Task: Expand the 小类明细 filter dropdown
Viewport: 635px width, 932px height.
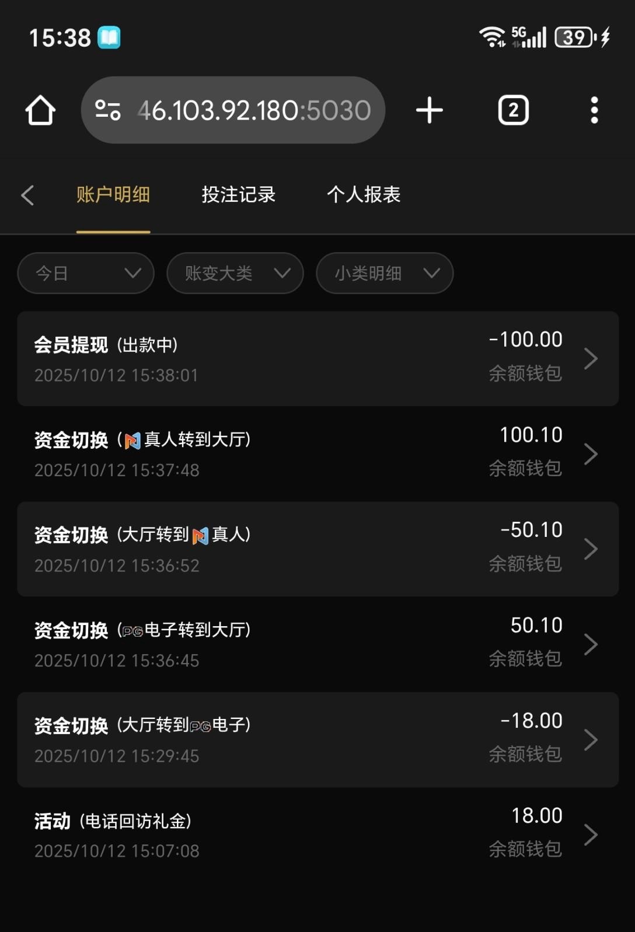Action: pos(385,273)
